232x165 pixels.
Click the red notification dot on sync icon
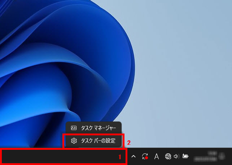(x=146, y=158)
